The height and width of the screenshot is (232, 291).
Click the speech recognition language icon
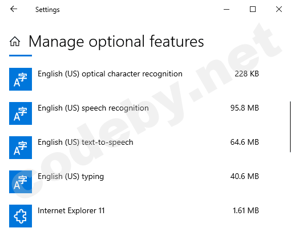(x=21, y=113)
